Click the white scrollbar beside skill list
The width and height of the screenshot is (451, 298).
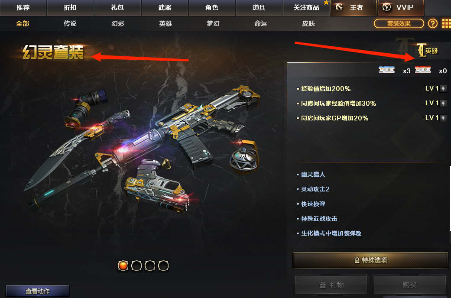450,198
